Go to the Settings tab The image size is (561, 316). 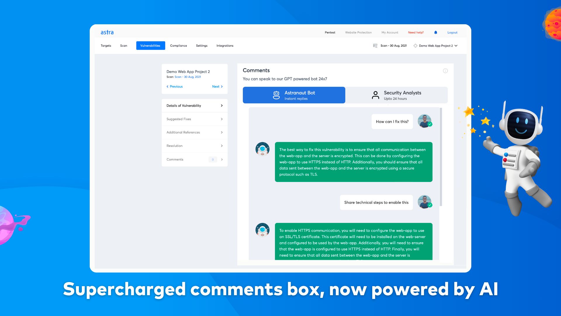202,46
